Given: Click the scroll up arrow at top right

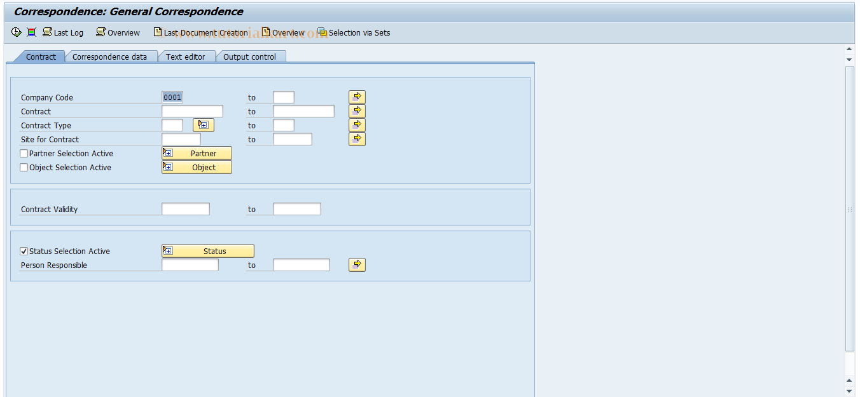Looking at the screenshot, I should pos(849,49).
